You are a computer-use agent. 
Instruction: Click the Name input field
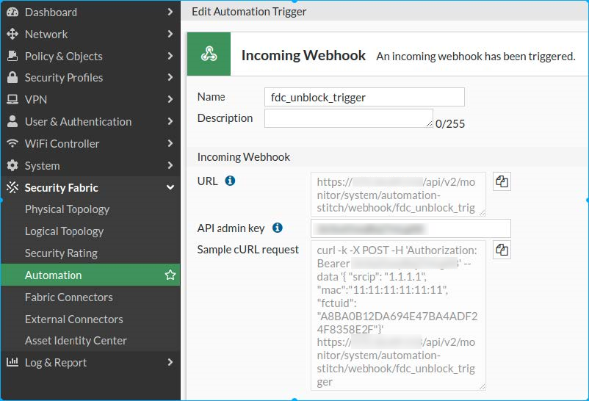pos(364,97)
